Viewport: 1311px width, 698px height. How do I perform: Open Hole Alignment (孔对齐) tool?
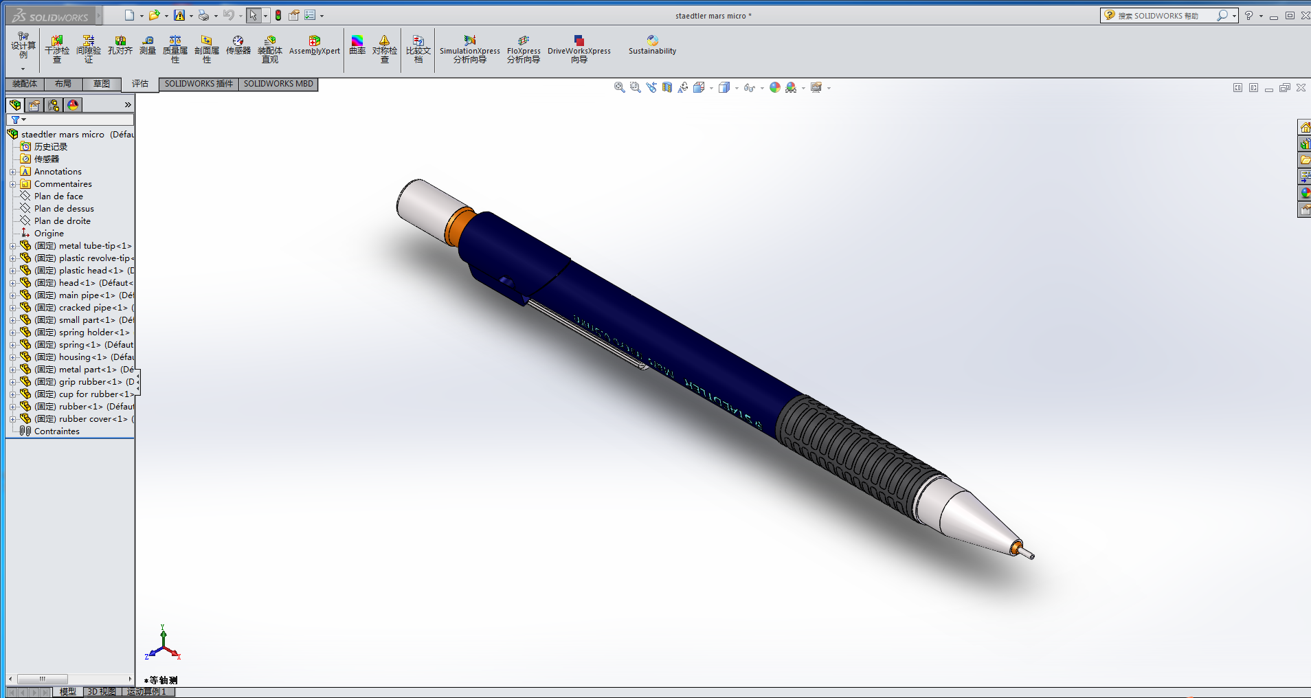click(x=120, y=45)
